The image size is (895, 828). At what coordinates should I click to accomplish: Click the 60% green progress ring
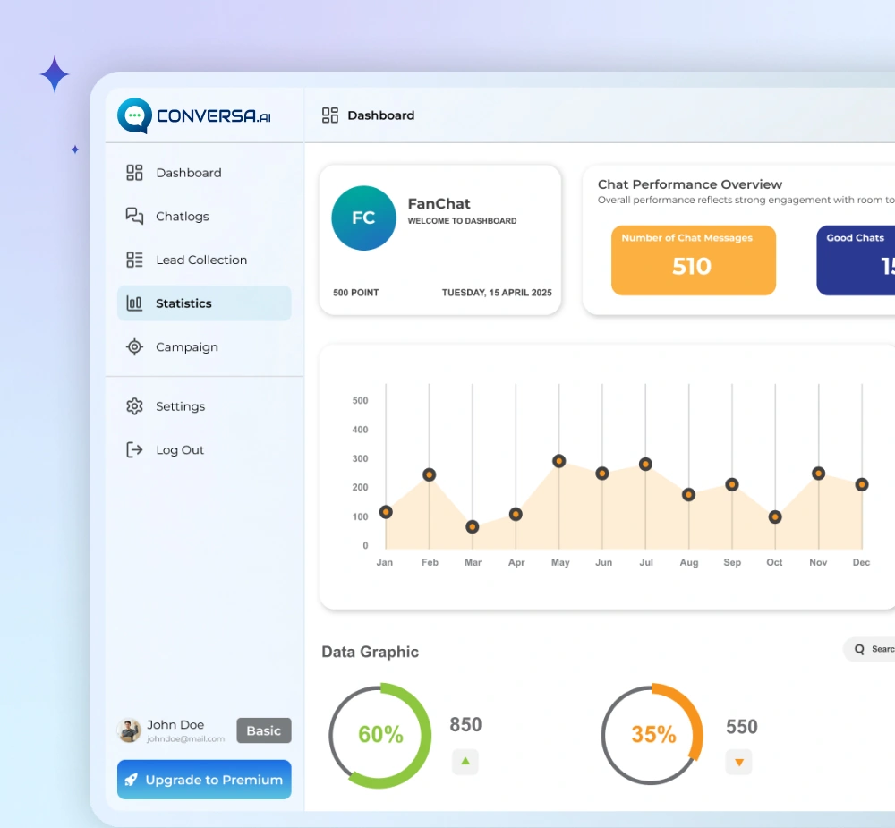[380, 735]
